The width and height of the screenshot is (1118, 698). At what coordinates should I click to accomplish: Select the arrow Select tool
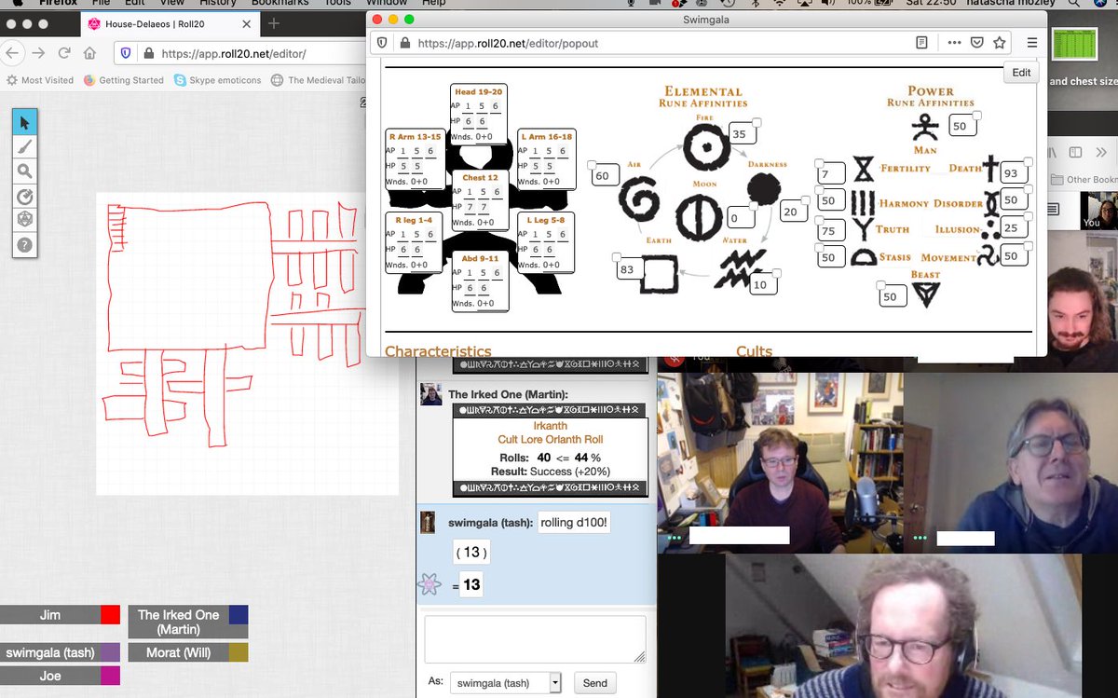[x=25, y=122]
